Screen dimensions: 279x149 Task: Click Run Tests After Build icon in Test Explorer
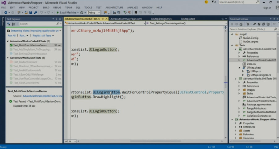tap(8, 24)
